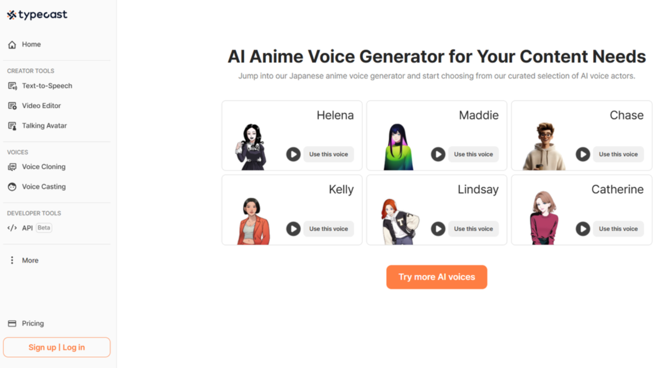Select the Text-to-Speech tool
Viewport: 655px width, 368px height.
point(46,86)
